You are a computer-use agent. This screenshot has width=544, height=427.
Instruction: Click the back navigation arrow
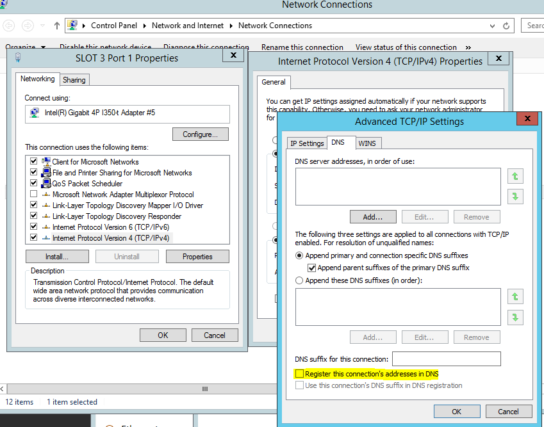(x=9, y=26)
